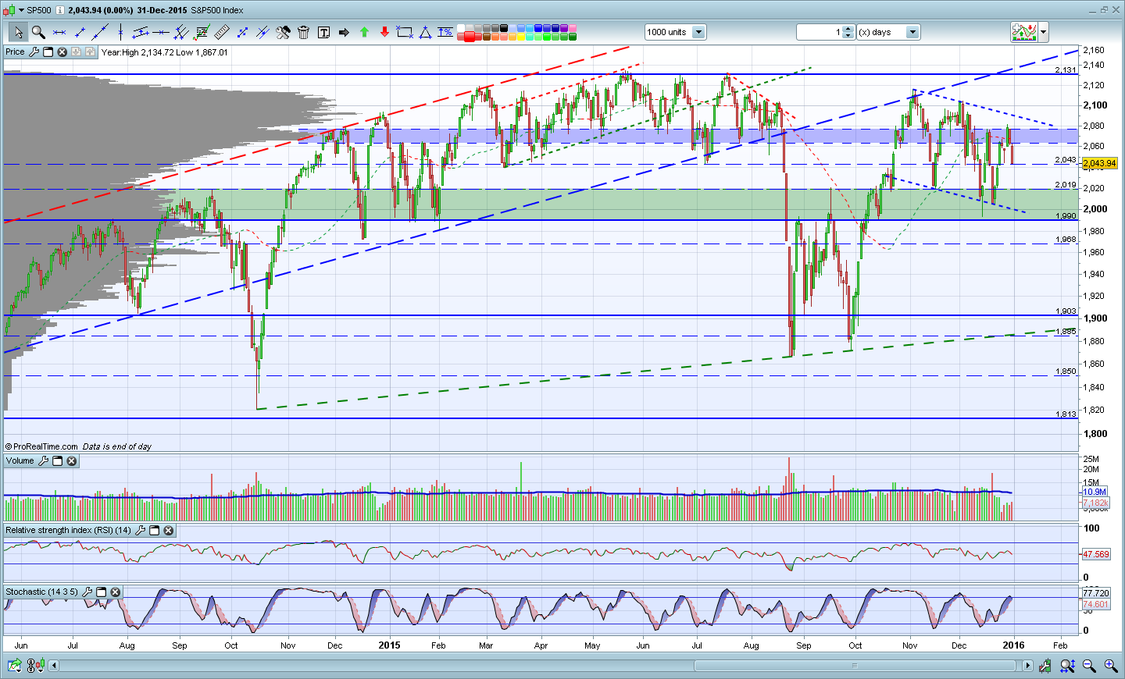
Task: Click the Relative strength index (RSI) label
Action: click(69, 531)
